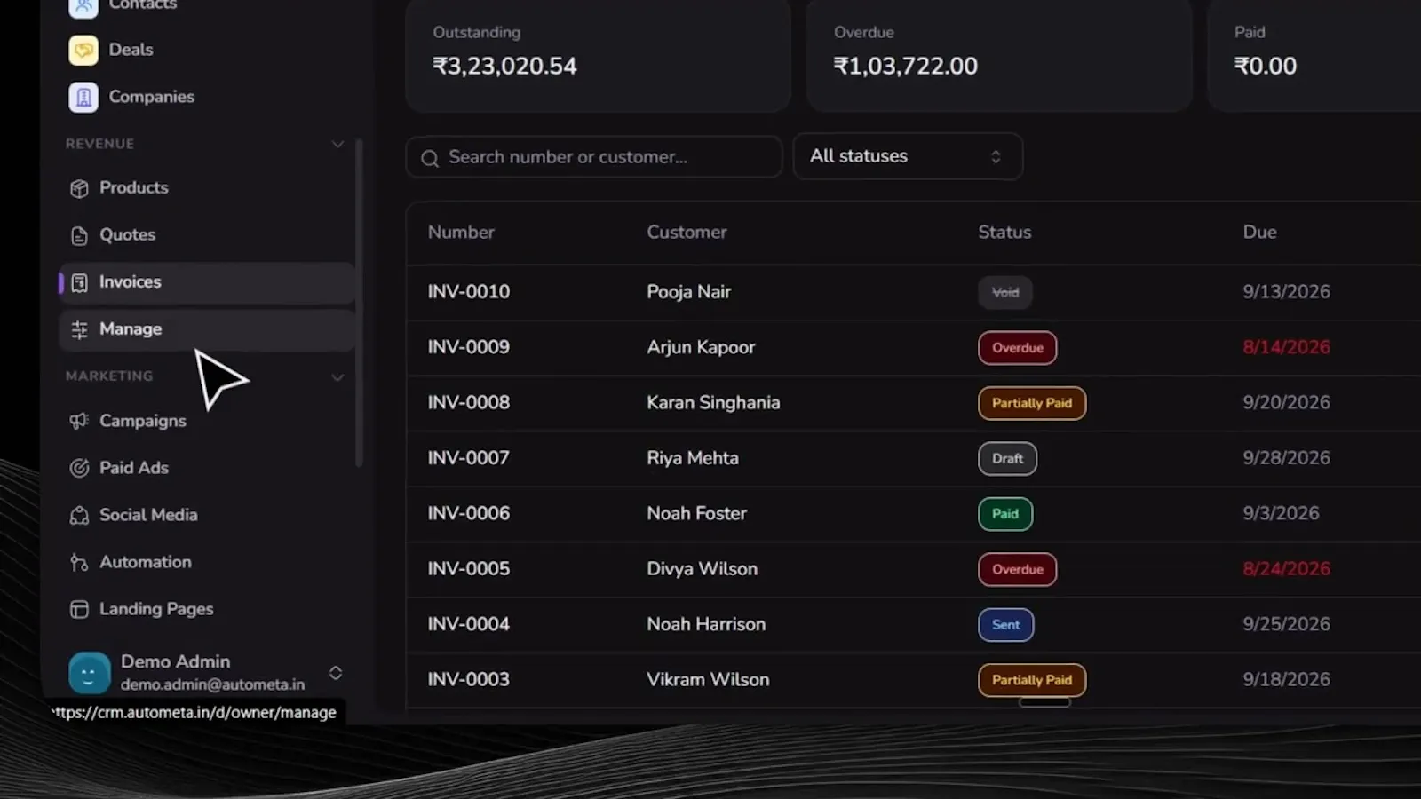Click customer Riya Mehta
1421x799 pixels.
pyautogui.click(x=693, y=458)
